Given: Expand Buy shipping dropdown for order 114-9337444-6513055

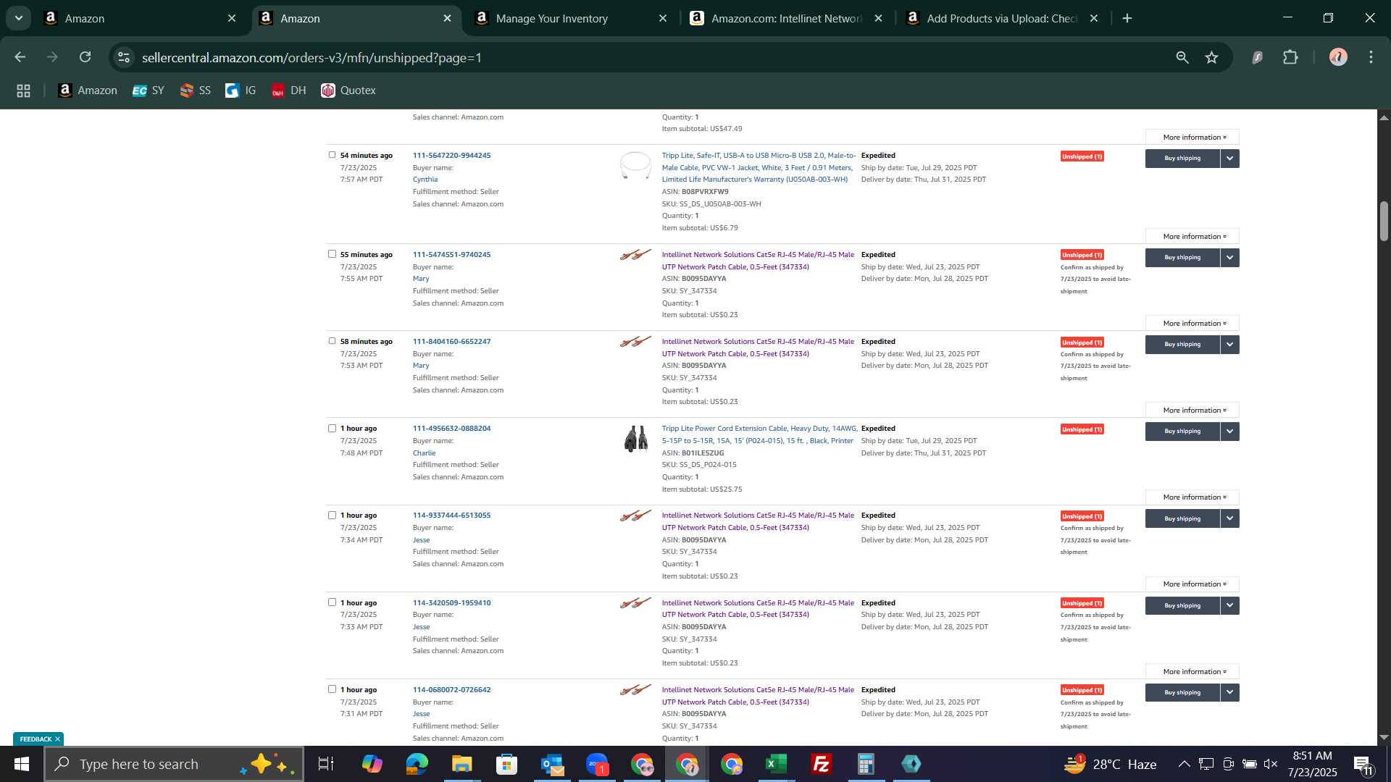Looking at the screenshot, I should pyautogui.click(x=1229, y=518).
